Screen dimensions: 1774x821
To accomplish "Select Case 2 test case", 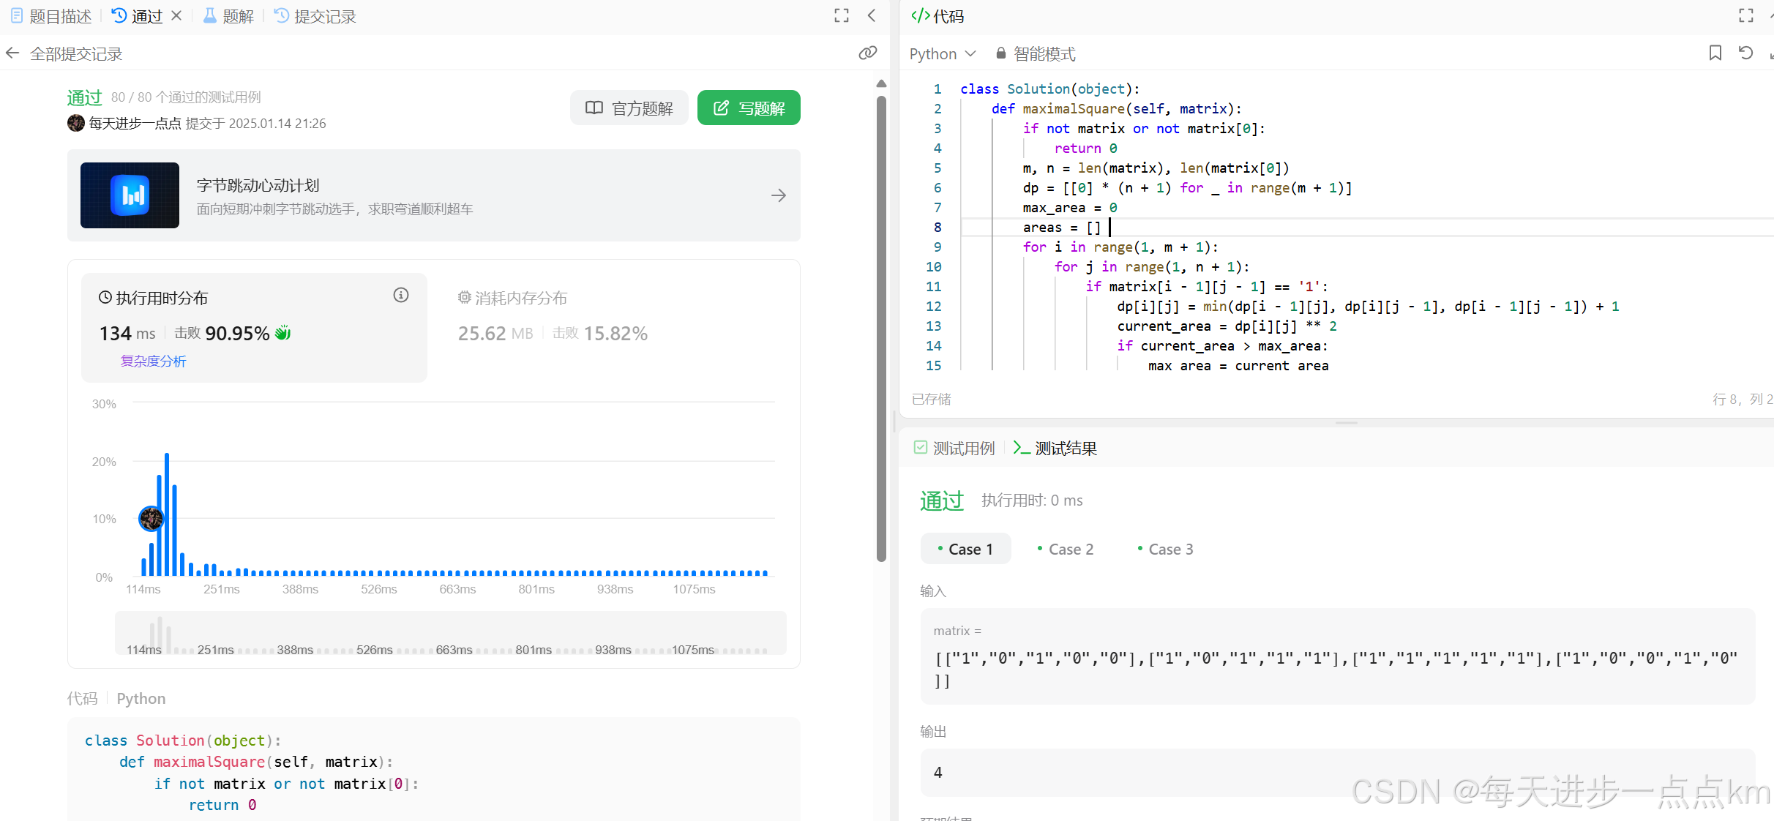I will click(1066, 549).
